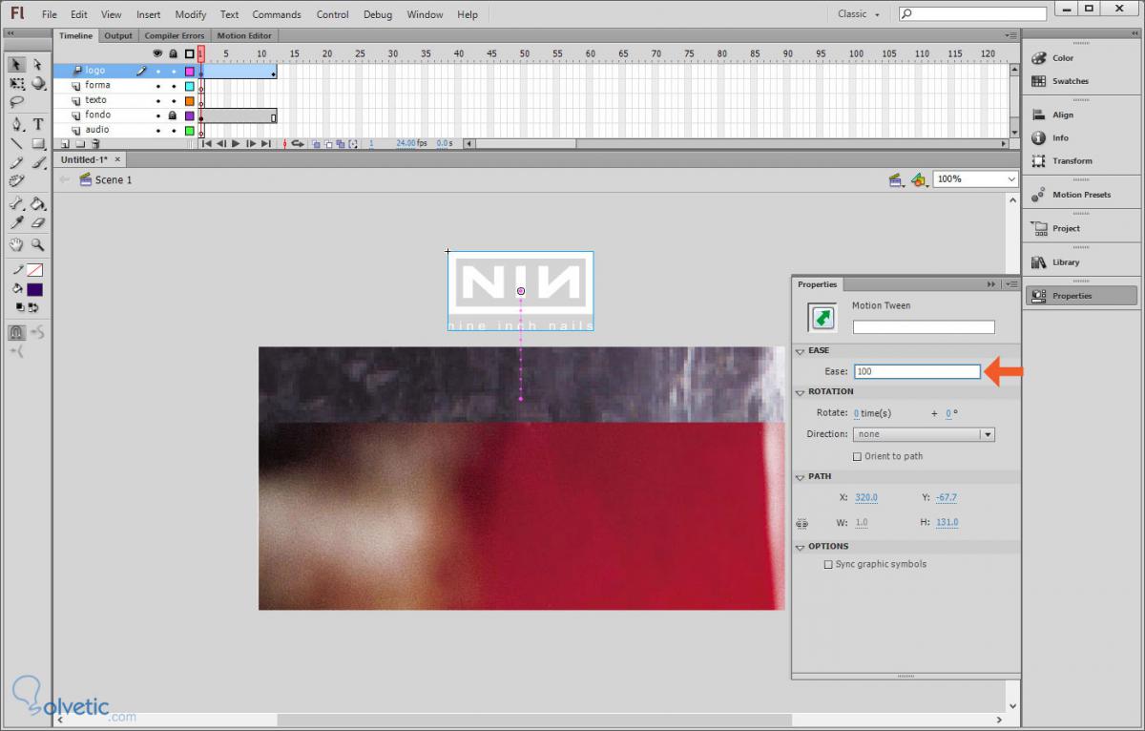Select the Pen tool

tap(16, 124)
